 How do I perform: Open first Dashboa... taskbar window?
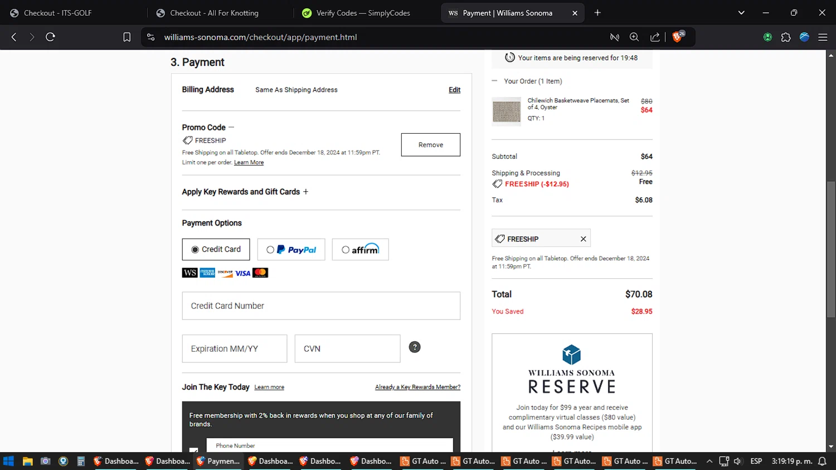tap(115, 461)
